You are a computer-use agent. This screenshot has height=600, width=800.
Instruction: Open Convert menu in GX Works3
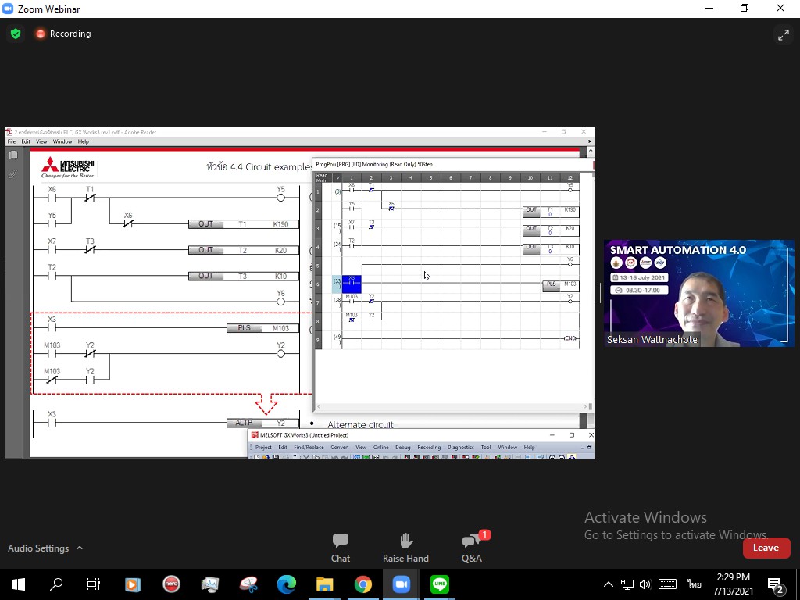[x=340, y=447]
